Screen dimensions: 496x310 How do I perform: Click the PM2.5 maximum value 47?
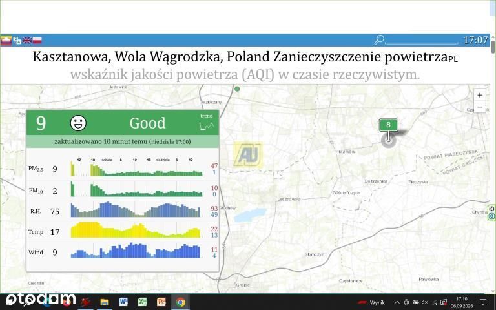214,166
